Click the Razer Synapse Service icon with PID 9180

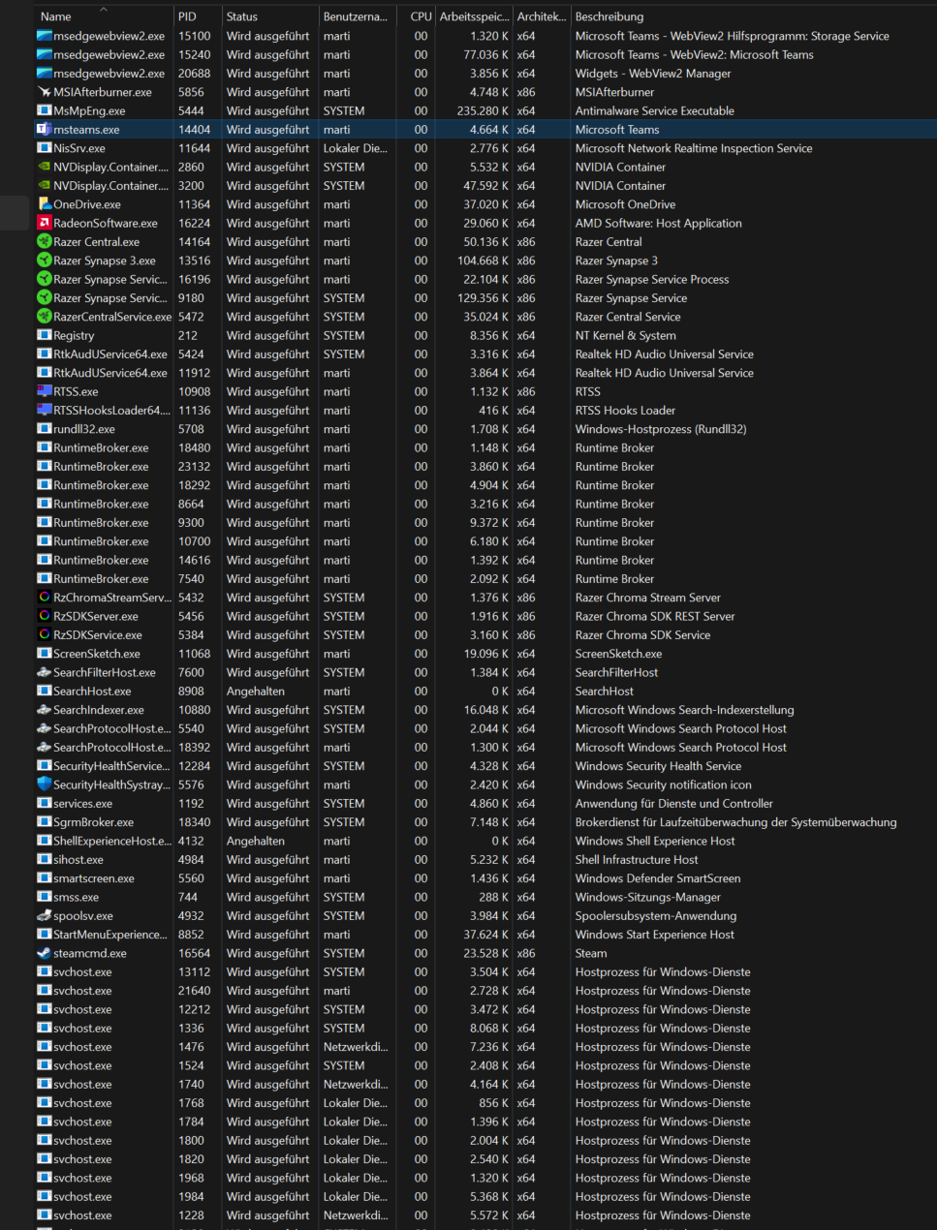(x=44, y=297)
